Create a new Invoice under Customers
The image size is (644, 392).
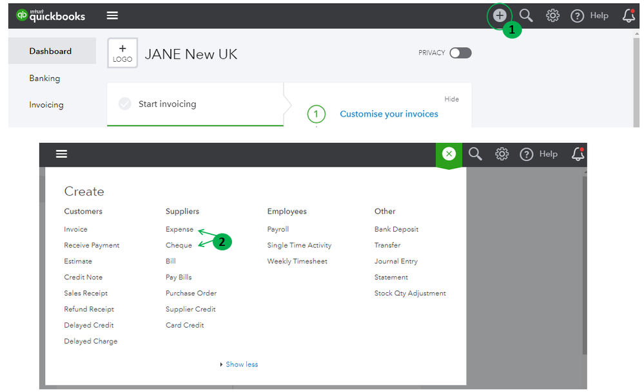coord(75,229)
